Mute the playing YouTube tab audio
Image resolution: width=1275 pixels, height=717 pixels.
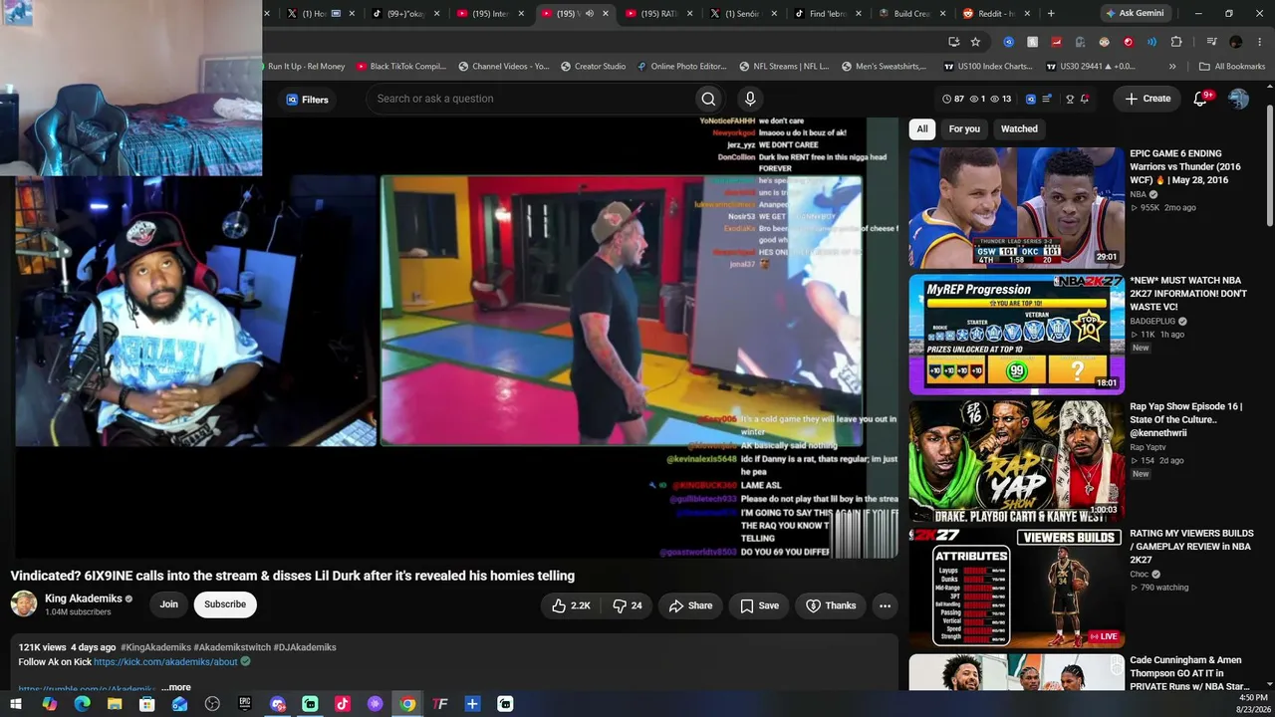click(590, 14)
